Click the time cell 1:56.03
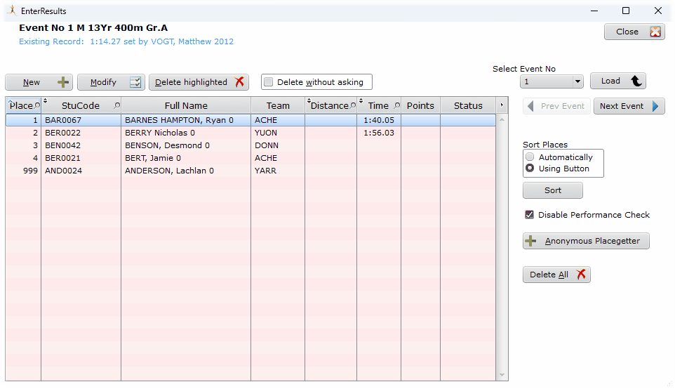 click(x=379, y=133)
